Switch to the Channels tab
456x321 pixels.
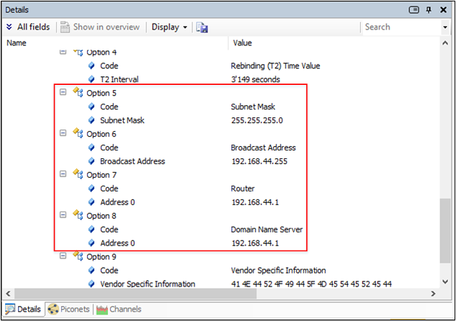119,309
